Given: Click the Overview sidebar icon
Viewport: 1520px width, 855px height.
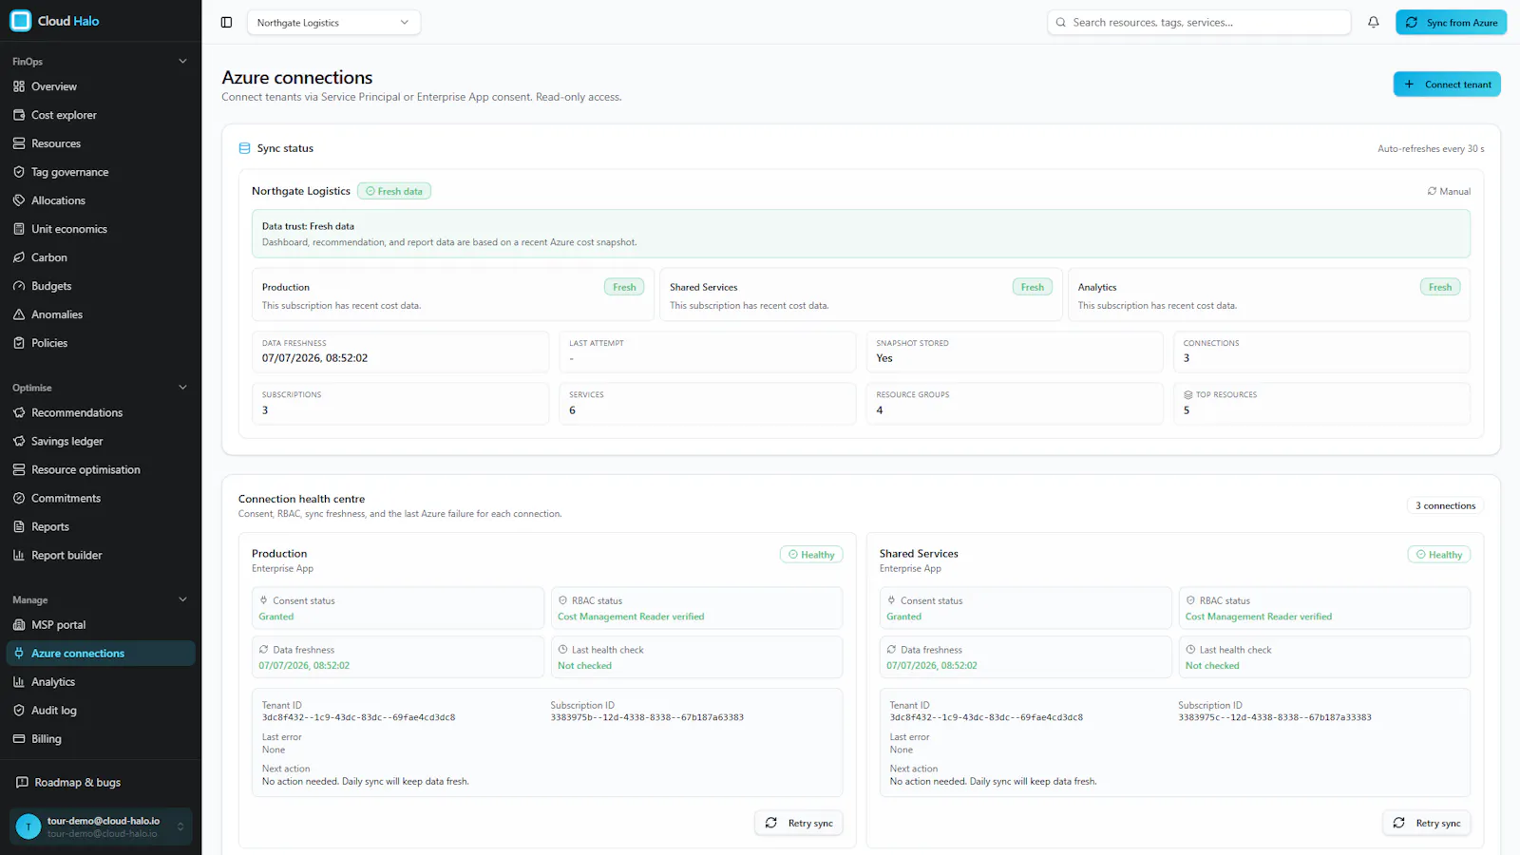Looking at the screenshot, I should tap(19, 86).
